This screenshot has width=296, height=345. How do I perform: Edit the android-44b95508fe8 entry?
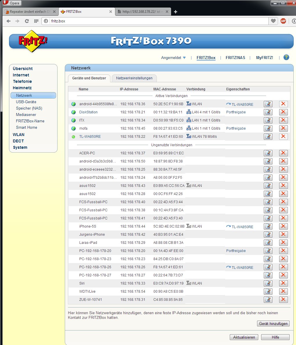pos(268,104)
